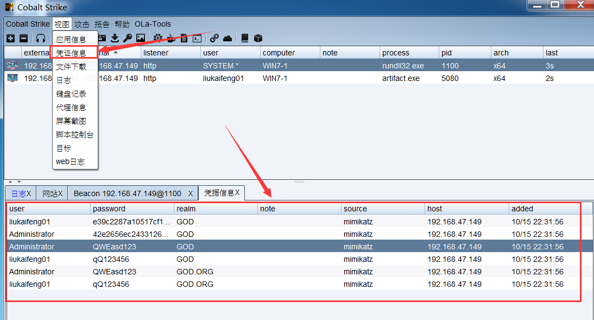Select 屏幕截图 menu entry
The height and width of the screenshot is (320, 594).
(75, 121)
